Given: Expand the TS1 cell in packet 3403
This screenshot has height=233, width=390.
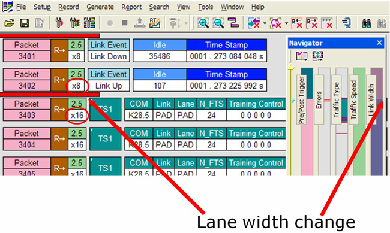Looking at the screenshot, I should click(x=105, y=109).
